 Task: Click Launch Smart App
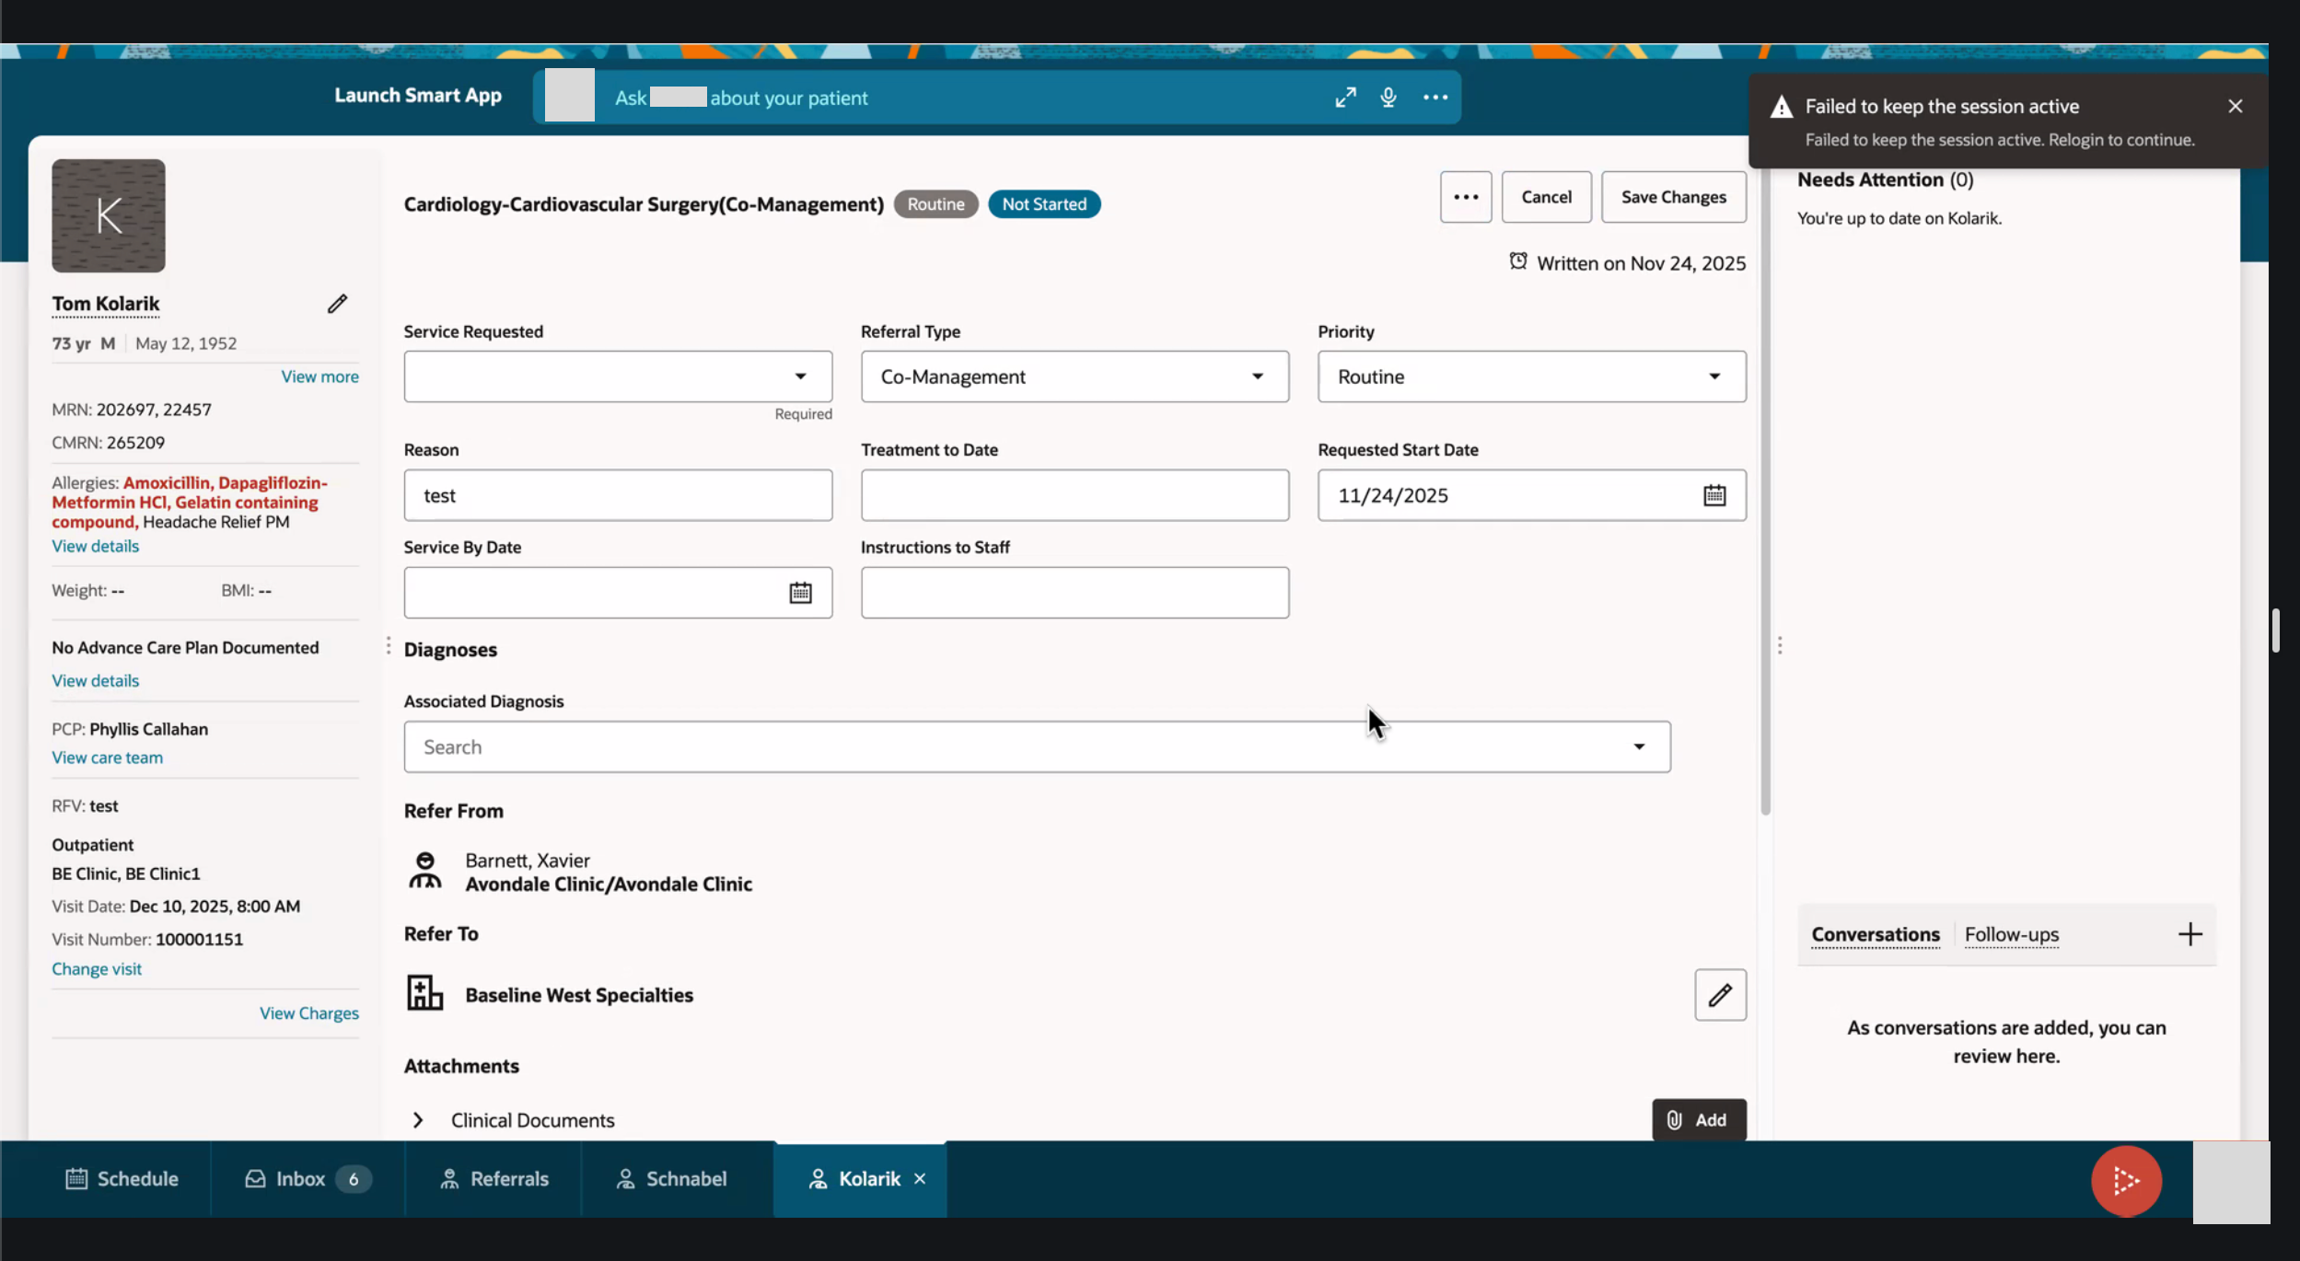coord(418,95)
